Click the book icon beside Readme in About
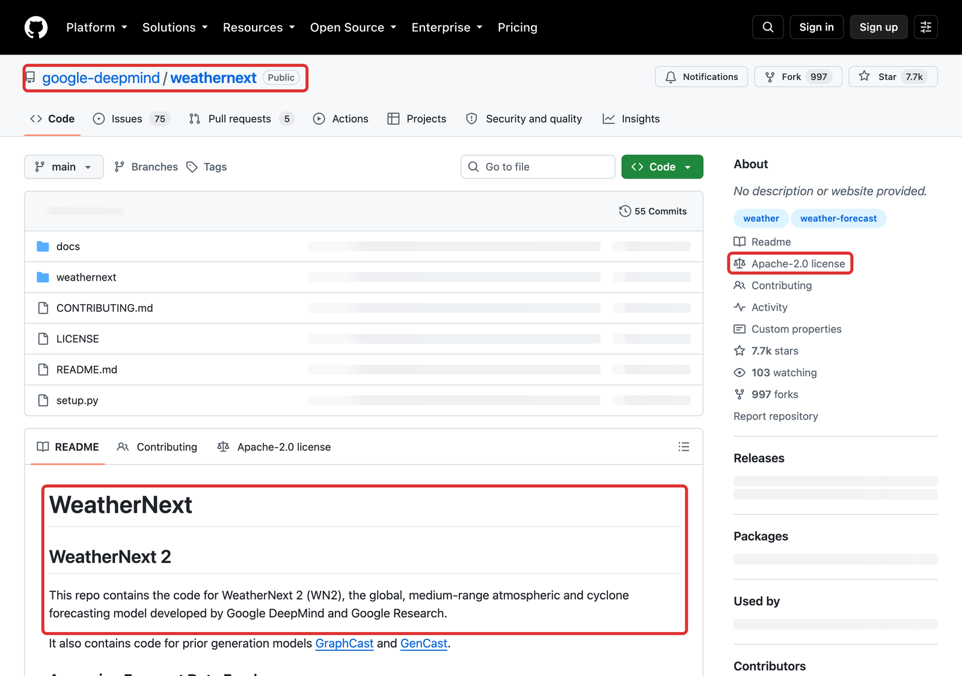The width and height of the screenshot is (962, 676). click(x=740, y=242)
